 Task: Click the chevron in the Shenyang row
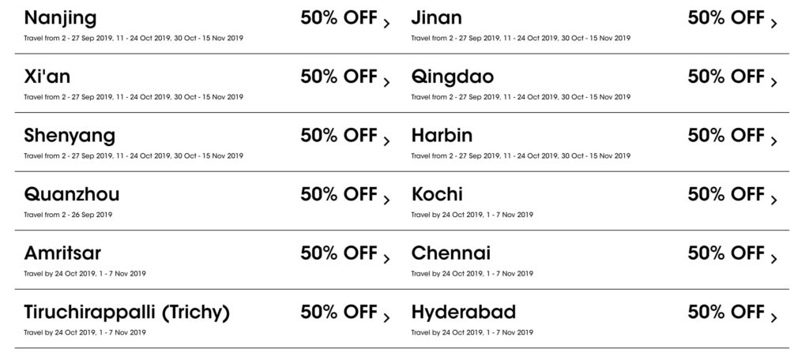pos(386,141)
